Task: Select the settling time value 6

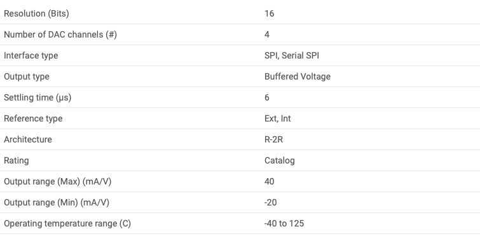Action: click(x=267, y=97)
